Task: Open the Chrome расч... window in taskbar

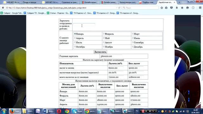Action: pyautogui.click(x=90, y=111)
